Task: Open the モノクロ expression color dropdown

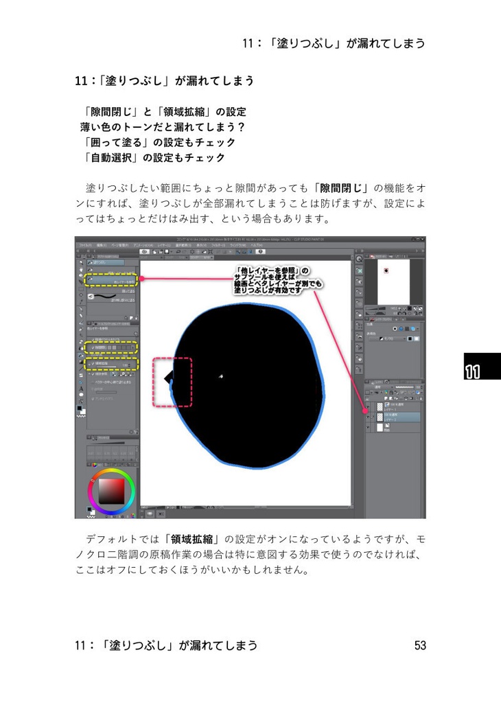Action: tap(388, 338)
